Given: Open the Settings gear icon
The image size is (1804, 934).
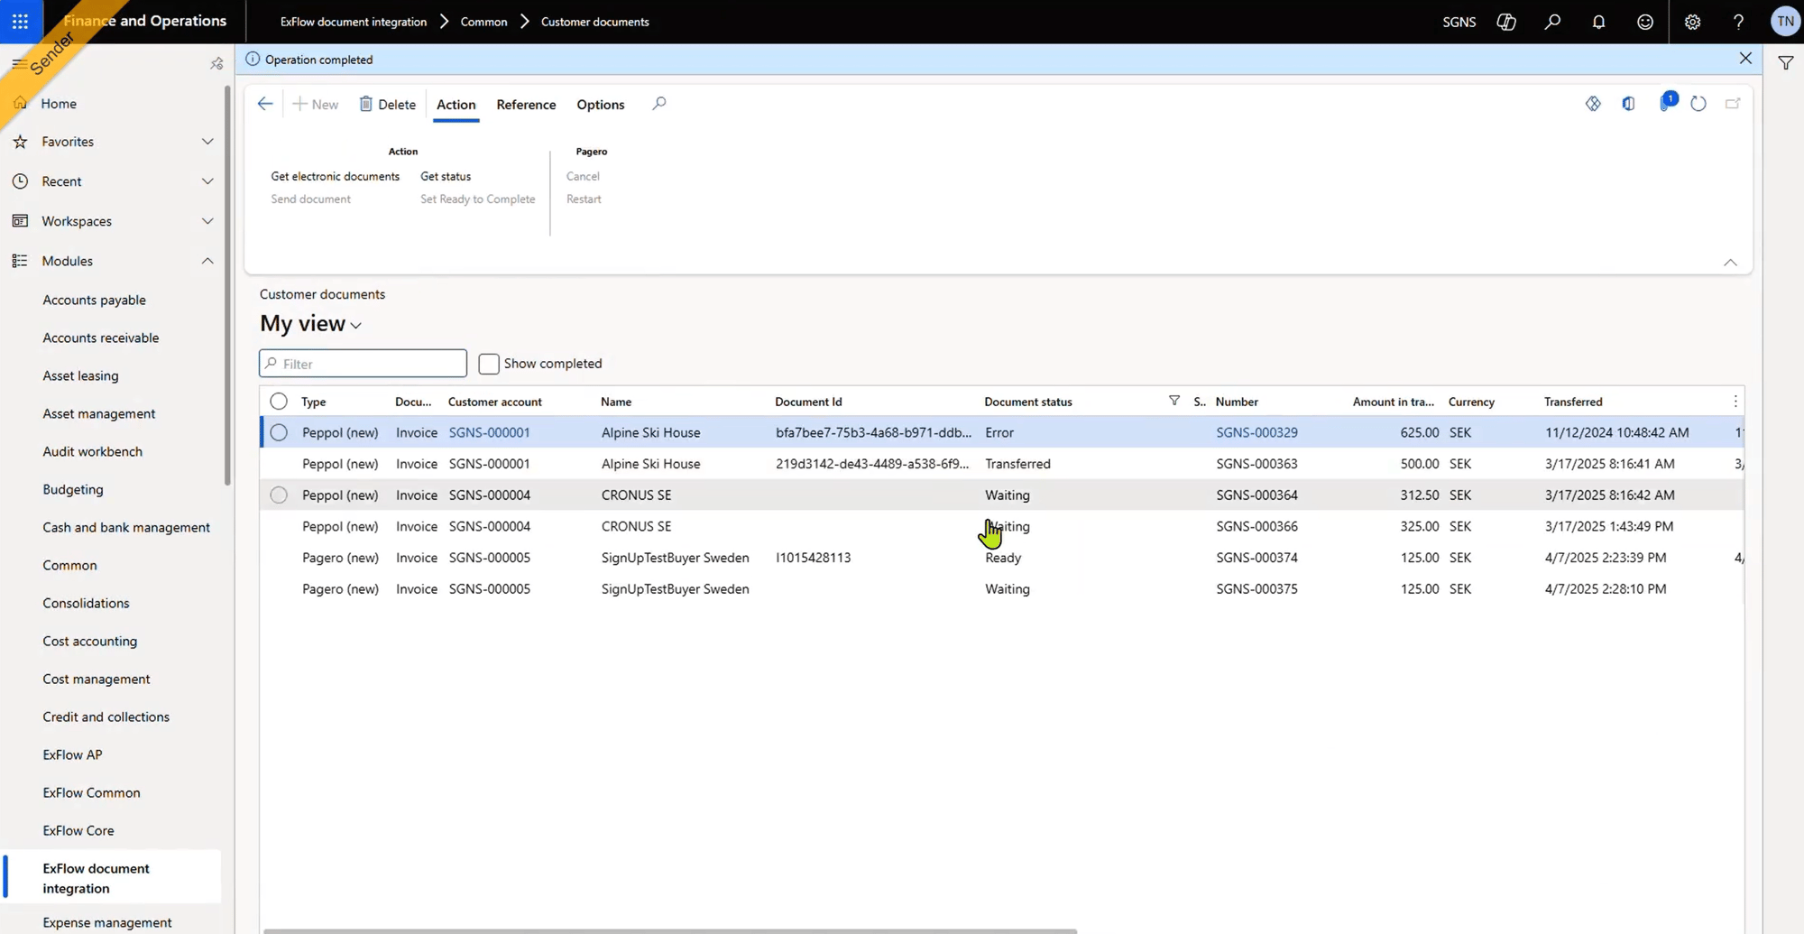Looking at the screenshot, I should click(x=1692, y=22).
